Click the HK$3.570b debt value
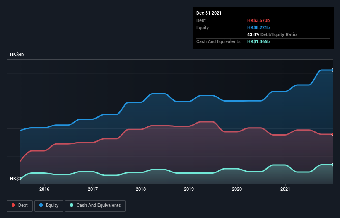The width and height of the screenshot is (340, 218). coord(258,20)
